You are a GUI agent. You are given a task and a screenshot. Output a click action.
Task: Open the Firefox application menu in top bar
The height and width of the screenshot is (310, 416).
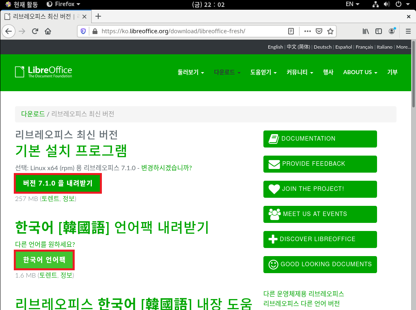click(x=63, y=4)
